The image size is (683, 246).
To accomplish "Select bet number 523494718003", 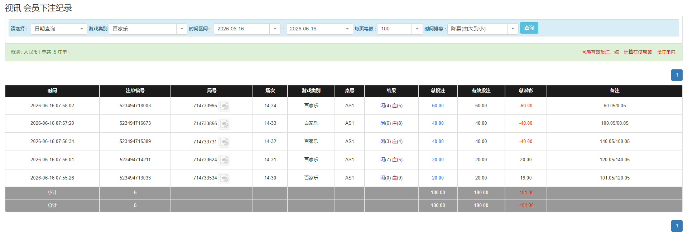I will 135,106.
